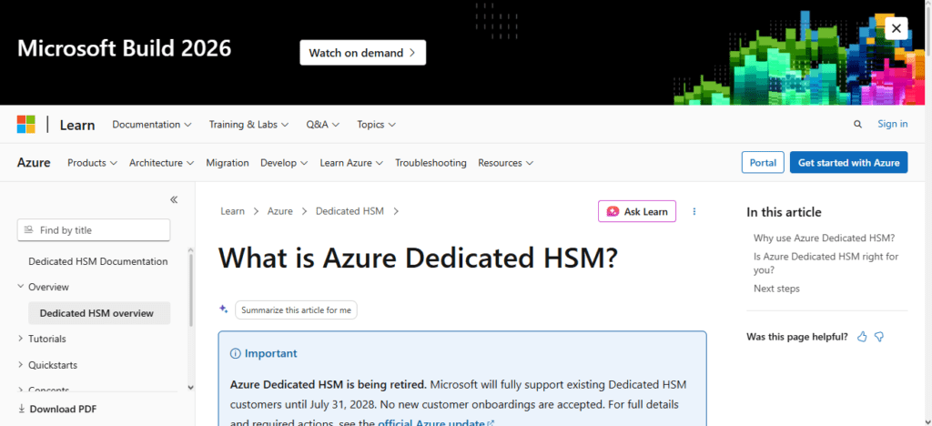The image size is (932, 426).
Task: Open the more actions vertical dots menu
Action: point(694,211)
